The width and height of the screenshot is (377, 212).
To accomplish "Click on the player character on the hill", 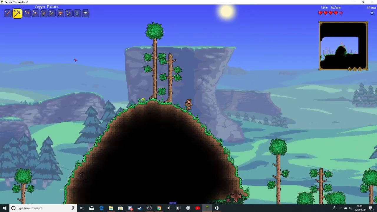I will [188, 105].
